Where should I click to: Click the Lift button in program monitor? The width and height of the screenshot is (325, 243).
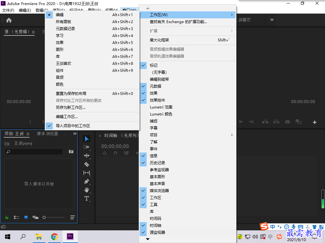(265, 122)
